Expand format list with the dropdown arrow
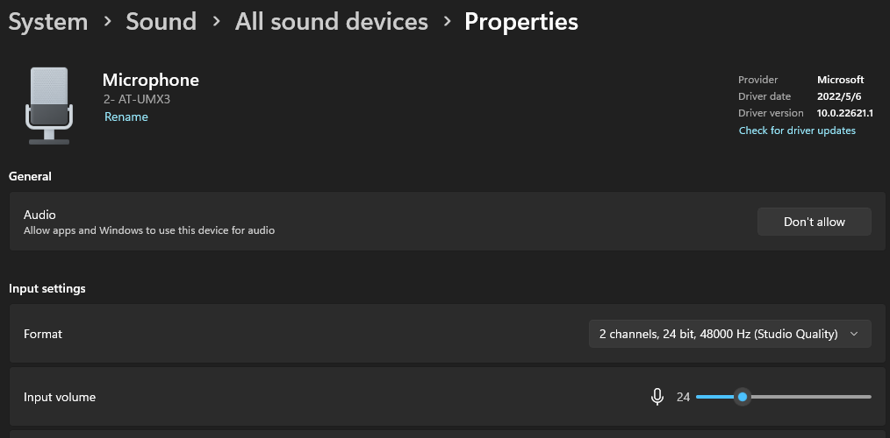Screen dimensions: 890x438 [x=854, y=334]
